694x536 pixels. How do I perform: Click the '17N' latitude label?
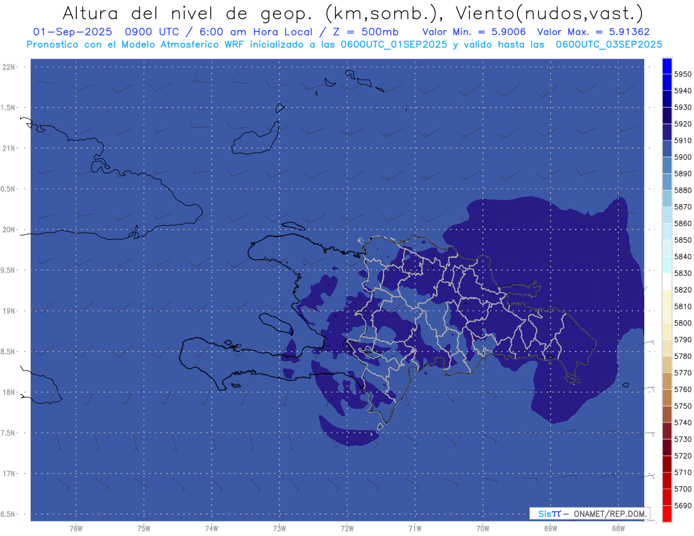click(x=8, y=474)
